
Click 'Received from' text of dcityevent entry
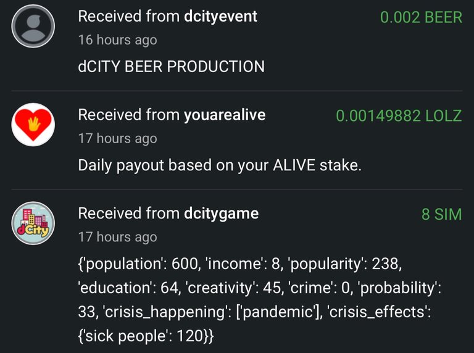(x=129, y=16)
